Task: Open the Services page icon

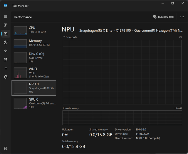Action: 6,77
